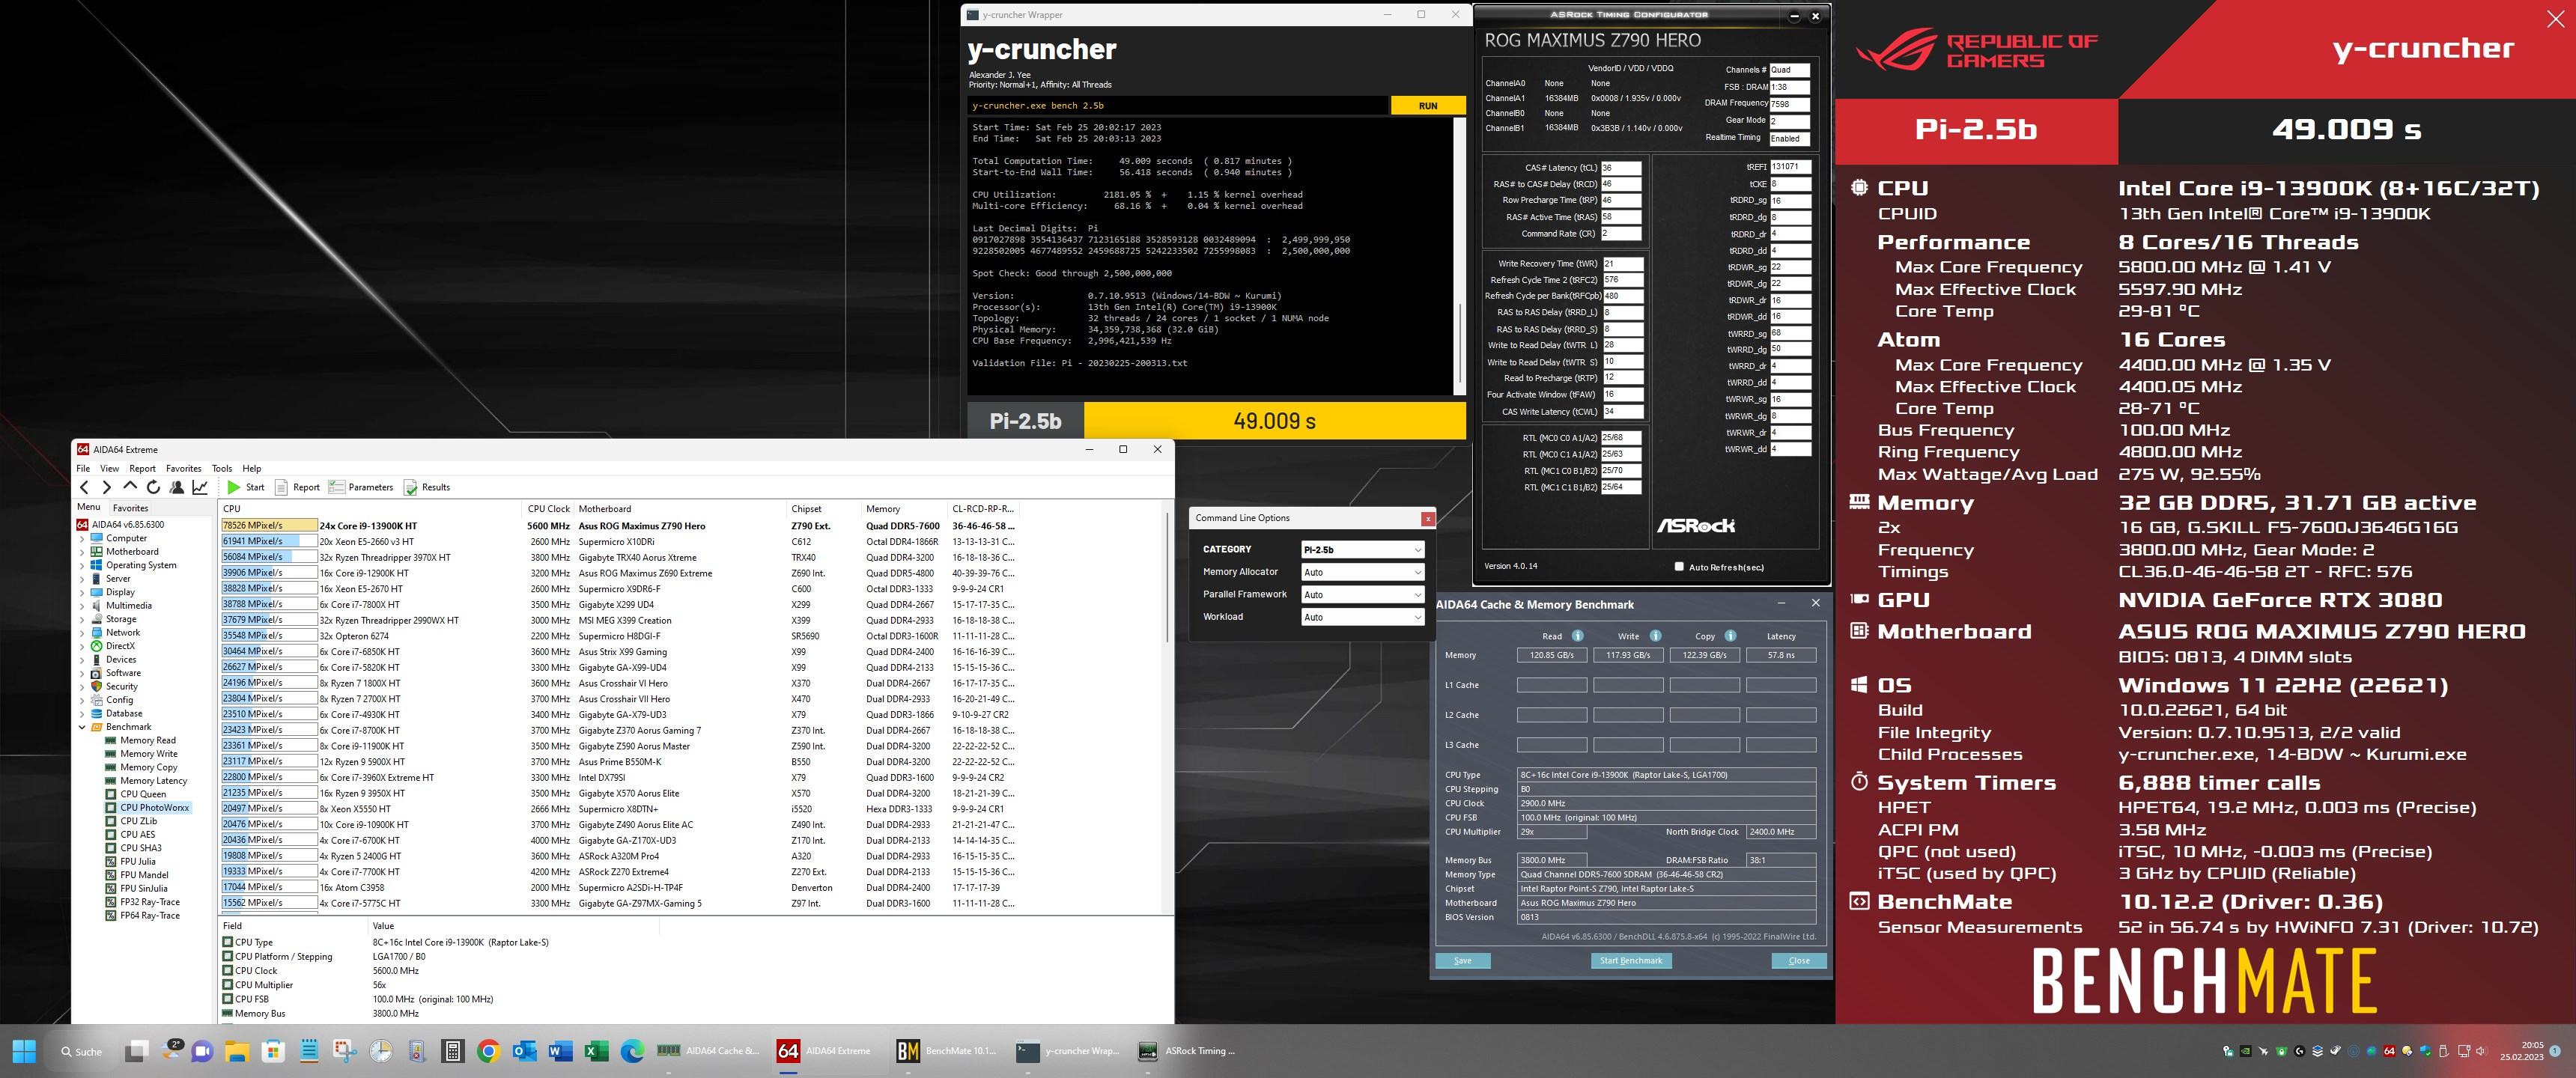Open the Parallel Framework dropdown

[1362, 594]
